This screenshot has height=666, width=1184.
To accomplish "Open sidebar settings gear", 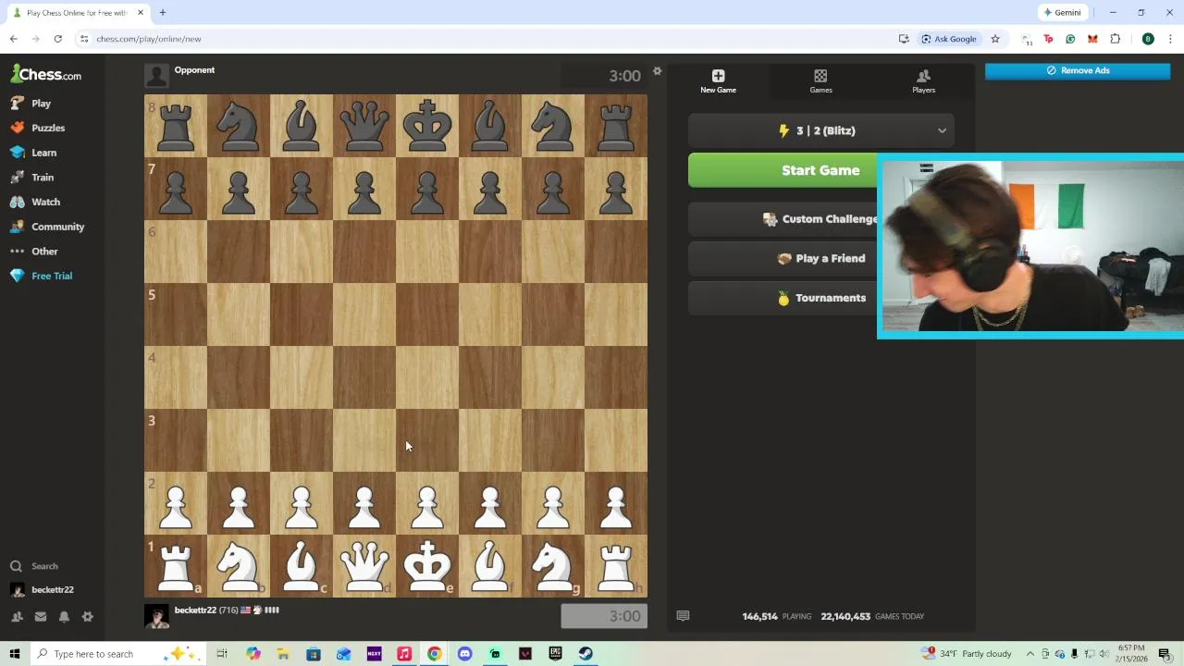I will coord(88,617).
